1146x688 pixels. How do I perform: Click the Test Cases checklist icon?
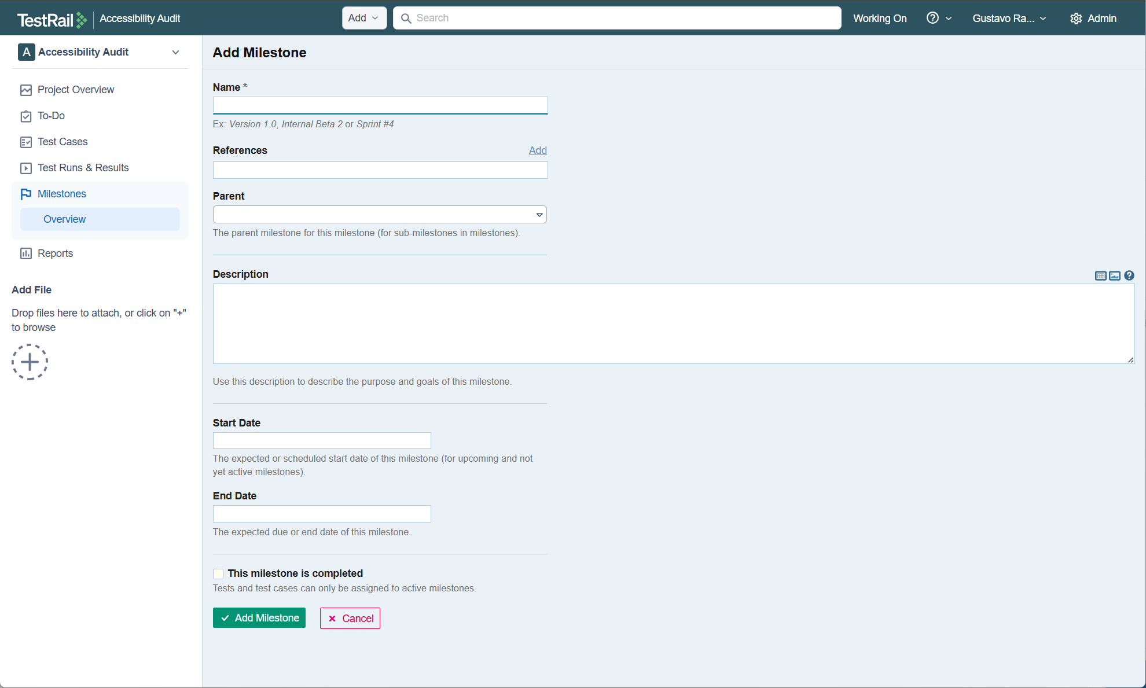click(26, 142)
